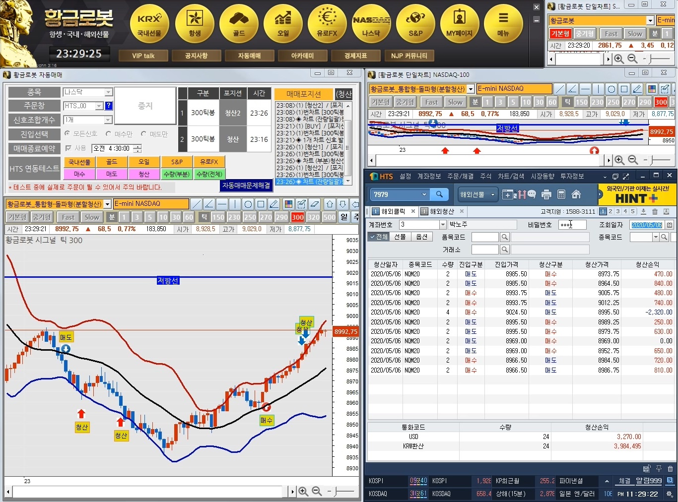This screenshot has height=502, width=678.
Task: Click the VIP talk button
Action: pyautogui.click(x=143, y=56)
